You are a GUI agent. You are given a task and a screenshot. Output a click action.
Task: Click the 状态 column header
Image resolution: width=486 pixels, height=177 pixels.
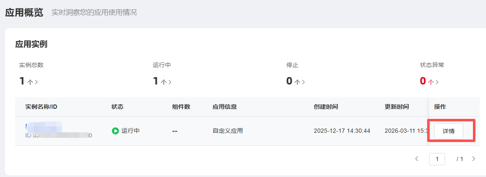click(117, 107)
